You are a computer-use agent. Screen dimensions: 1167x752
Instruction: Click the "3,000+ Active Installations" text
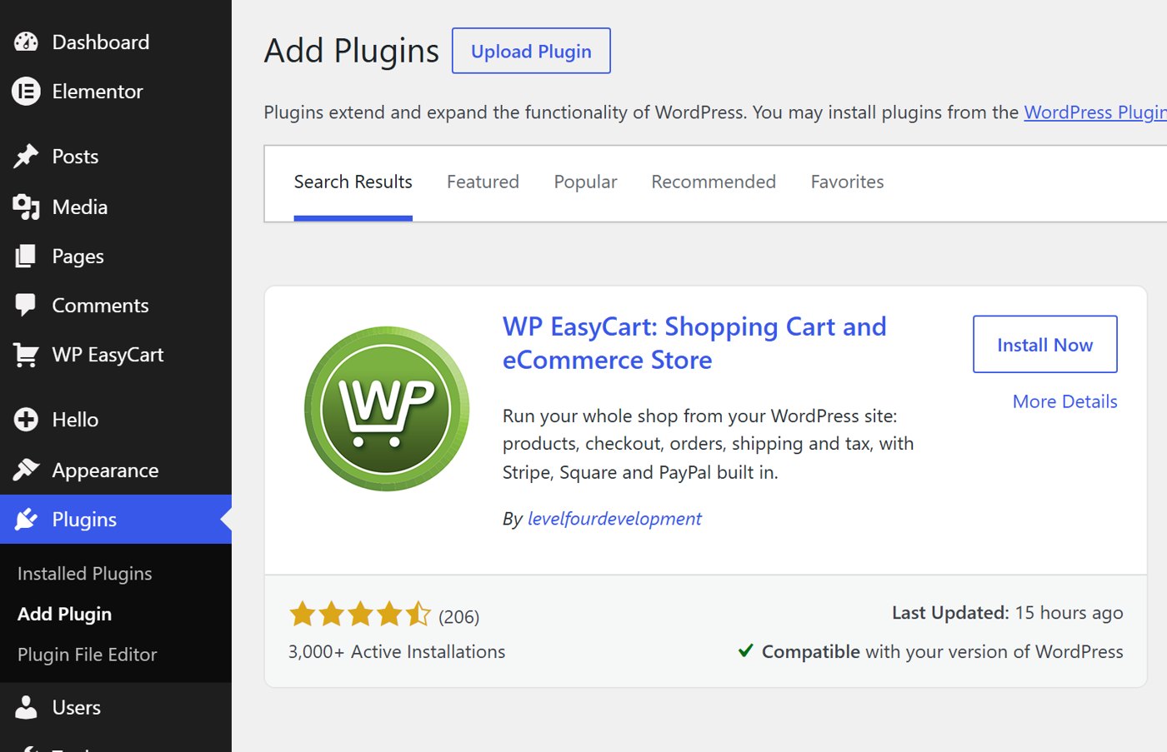pos(397,652)
